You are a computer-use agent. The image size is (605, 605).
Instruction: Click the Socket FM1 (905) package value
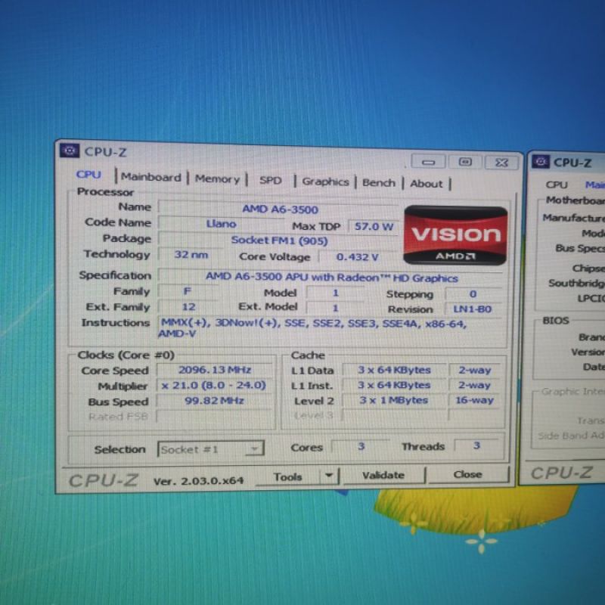(x=279, y=240)
